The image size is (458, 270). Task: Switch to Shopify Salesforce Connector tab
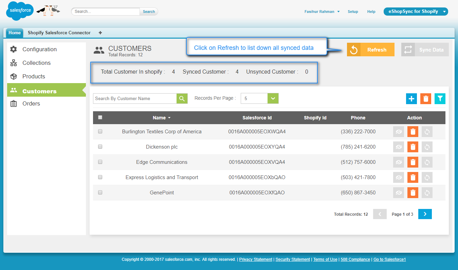[x=59, y=33]
